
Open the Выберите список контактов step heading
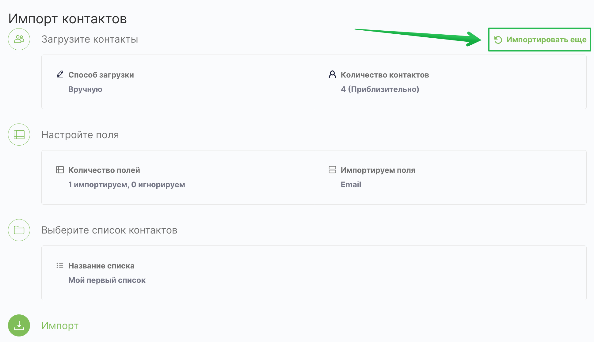tap(109, 230)
